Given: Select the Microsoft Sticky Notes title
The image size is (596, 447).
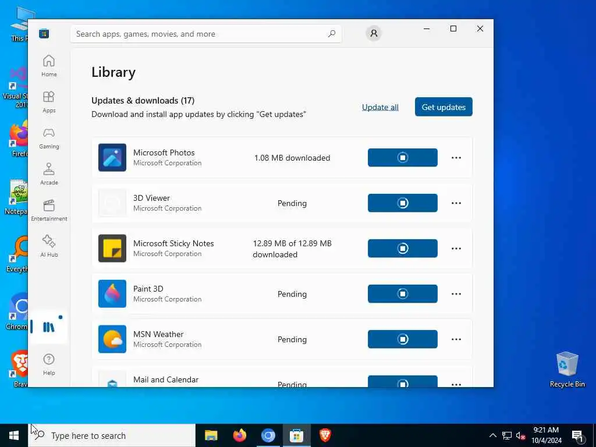Looking at the screenshot, I should [173, 243].
